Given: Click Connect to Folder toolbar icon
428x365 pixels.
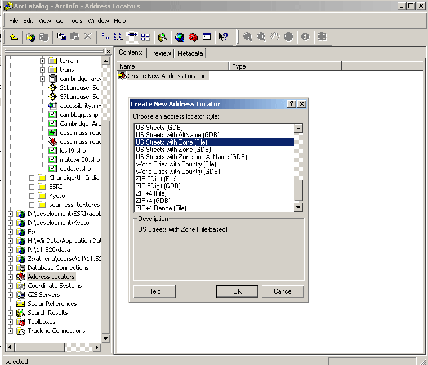Looking at the screenshot, I should 31,37.
